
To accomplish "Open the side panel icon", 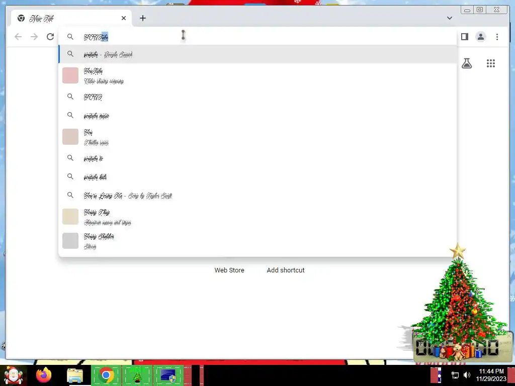I will point(464,37).
